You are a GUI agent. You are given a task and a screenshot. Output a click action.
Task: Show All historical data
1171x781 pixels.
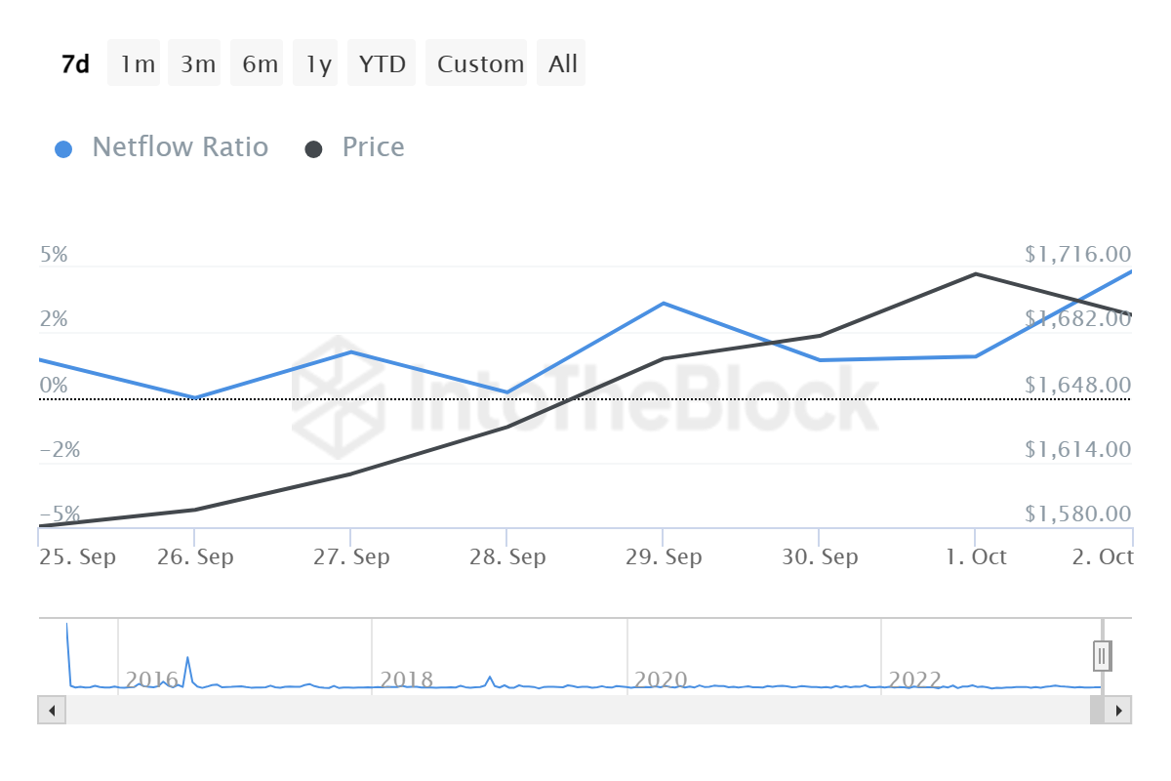tap(563, 64)
